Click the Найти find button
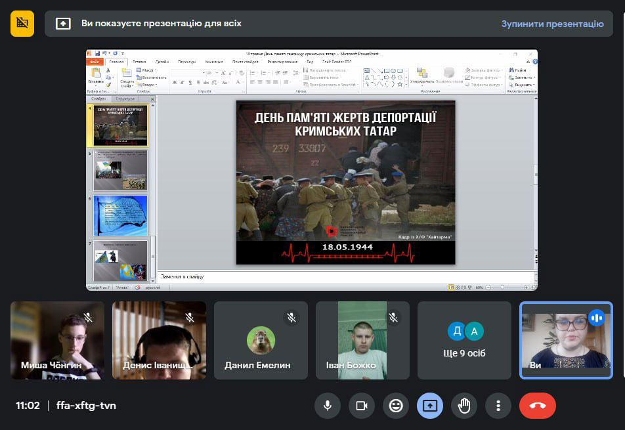This screenshot has height=430, width=625. click(517, 70)
